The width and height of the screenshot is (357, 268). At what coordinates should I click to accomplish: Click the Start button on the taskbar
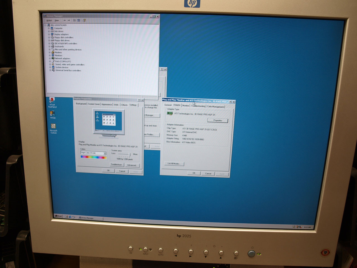pyautogui.click(x=59, y=216)
